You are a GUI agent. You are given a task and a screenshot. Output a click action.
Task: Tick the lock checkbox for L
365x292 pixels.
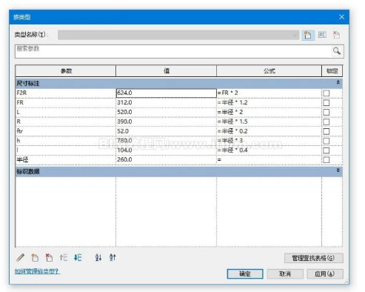click(x=327, y=113)
